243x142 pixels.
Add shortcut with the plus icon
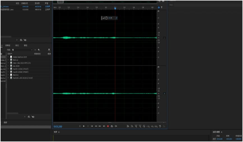39,50
